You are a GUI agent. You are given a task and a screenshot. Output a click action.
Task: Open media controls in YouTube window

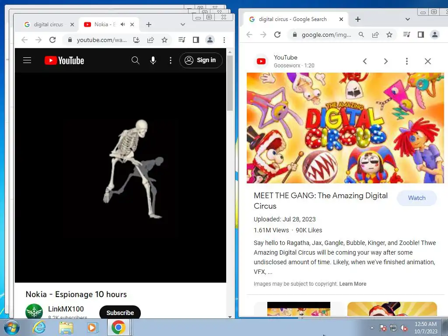tap(182, 40)
